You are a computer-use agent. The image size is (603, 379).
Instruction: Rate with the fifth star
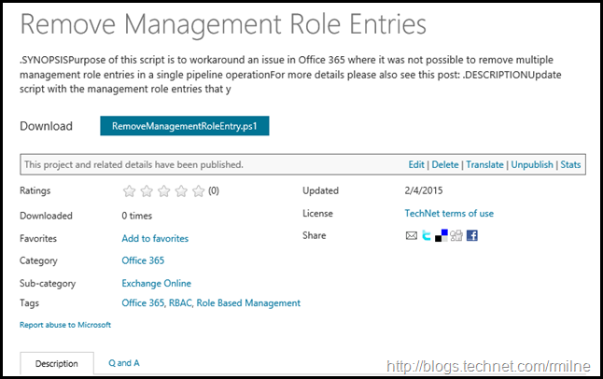[x=199, y=190]
